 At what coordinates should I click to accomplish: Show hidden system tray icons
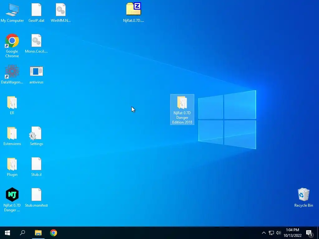pos(264,233)
